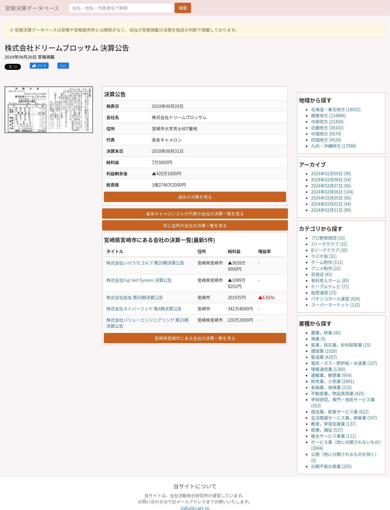The width and height of the screenshot is (390, 510).
Task: Open the 官報決算データベース home link
Action: pyautogui.click(x=32, y=8)
